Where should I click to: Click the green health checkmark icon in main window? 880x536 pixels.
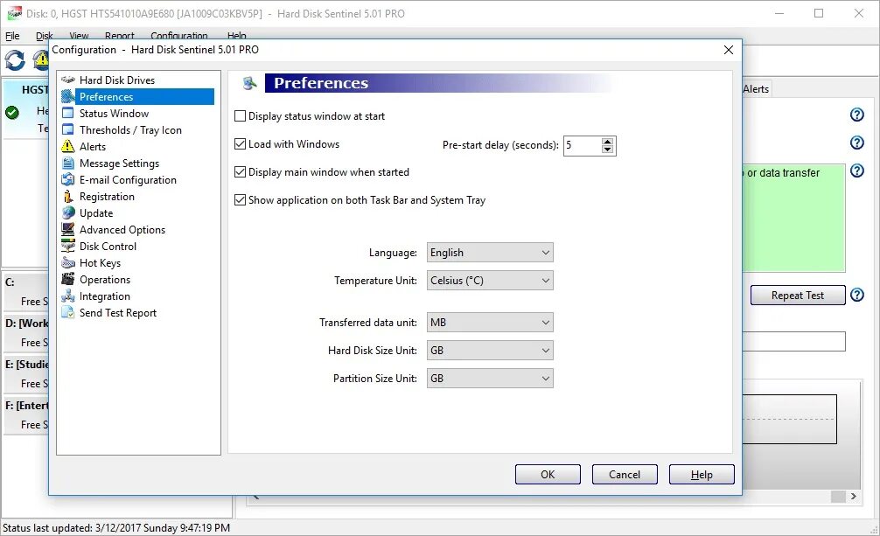click(11, 113)
